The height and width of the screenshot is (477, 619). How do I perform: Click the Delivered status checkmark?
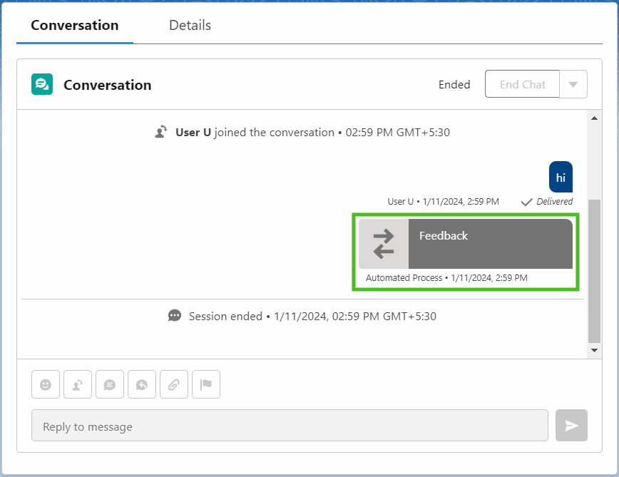coord(527,202)
